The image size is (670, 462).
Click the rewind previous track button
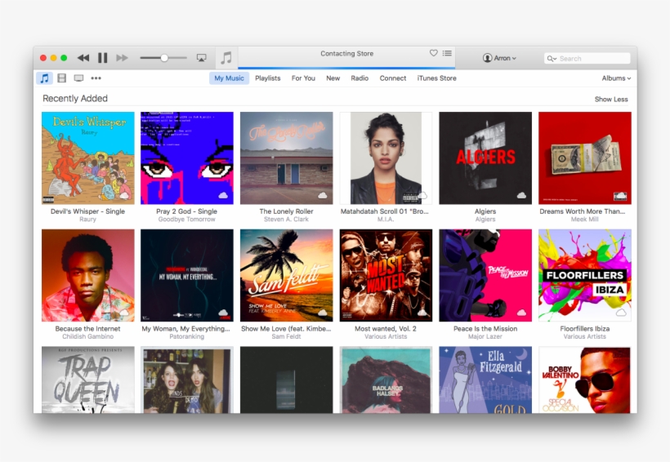pyautogui.click(x=83, y=58)
